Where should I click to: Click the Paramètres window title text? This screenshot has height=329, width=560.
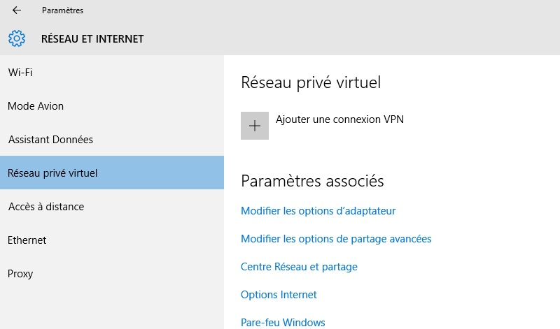[62, 10]
